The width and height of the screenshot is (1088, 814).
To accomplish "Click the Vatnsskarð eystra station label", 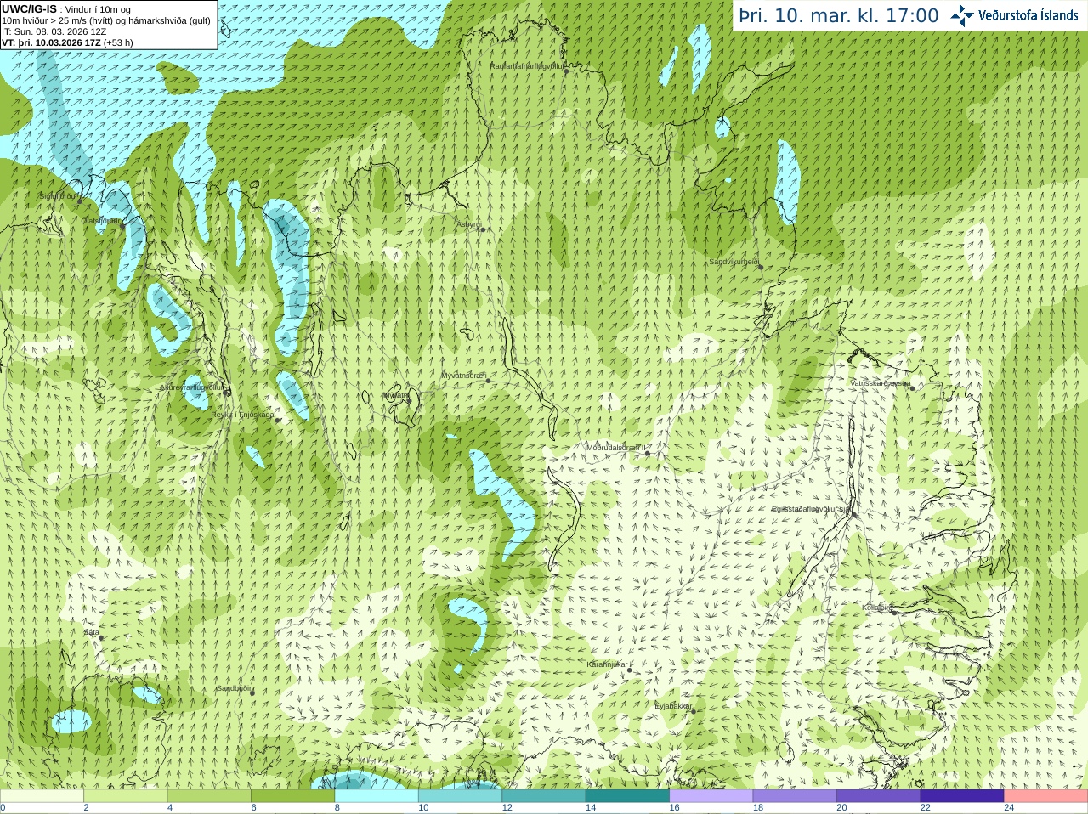I will [881, 383].
